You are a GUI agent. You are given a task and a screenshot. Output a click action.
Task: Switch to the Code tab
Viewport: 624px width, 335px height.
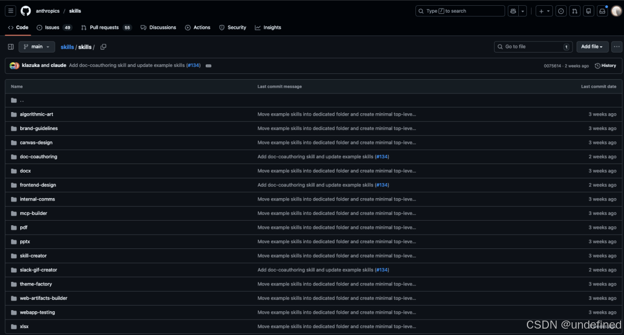(18, 28)
